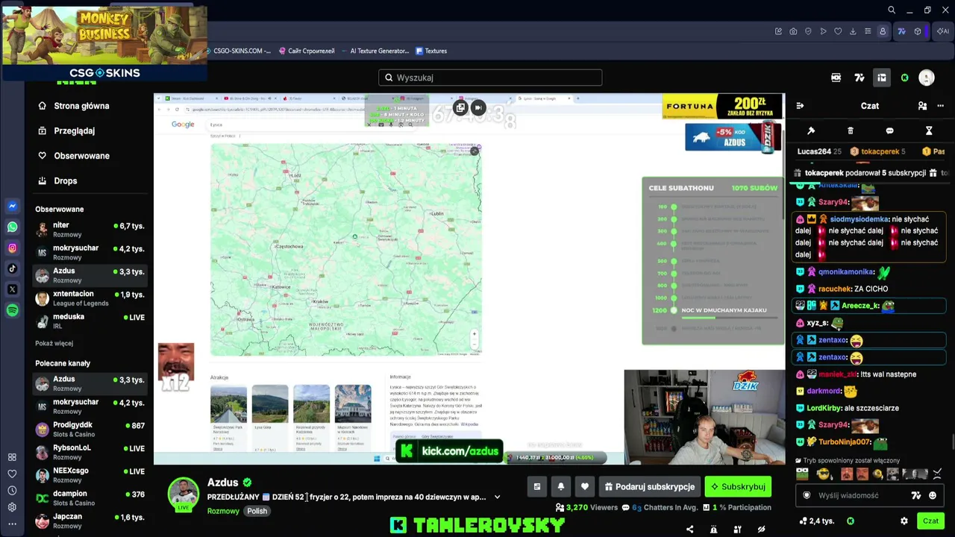Toggle the highlighted layout icon in Kick header
The height and width of the screenshot is (537, 955).
[x=882, y=78]
